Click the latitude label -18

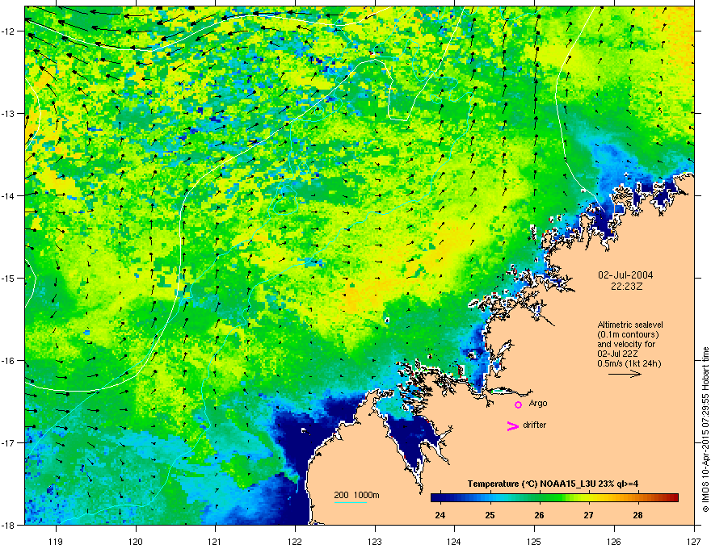[x=9, y=525]
